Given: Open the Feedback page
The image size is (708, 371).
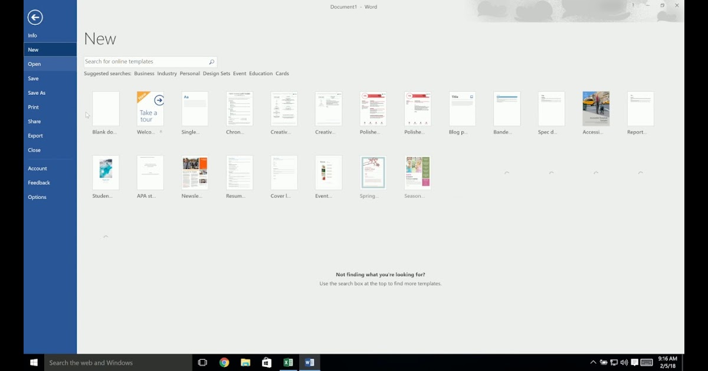Looking at the screenshot, I should tap(50, 183).
